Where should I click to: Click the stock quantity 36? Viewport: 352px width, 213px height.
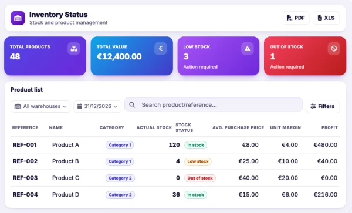176,195
